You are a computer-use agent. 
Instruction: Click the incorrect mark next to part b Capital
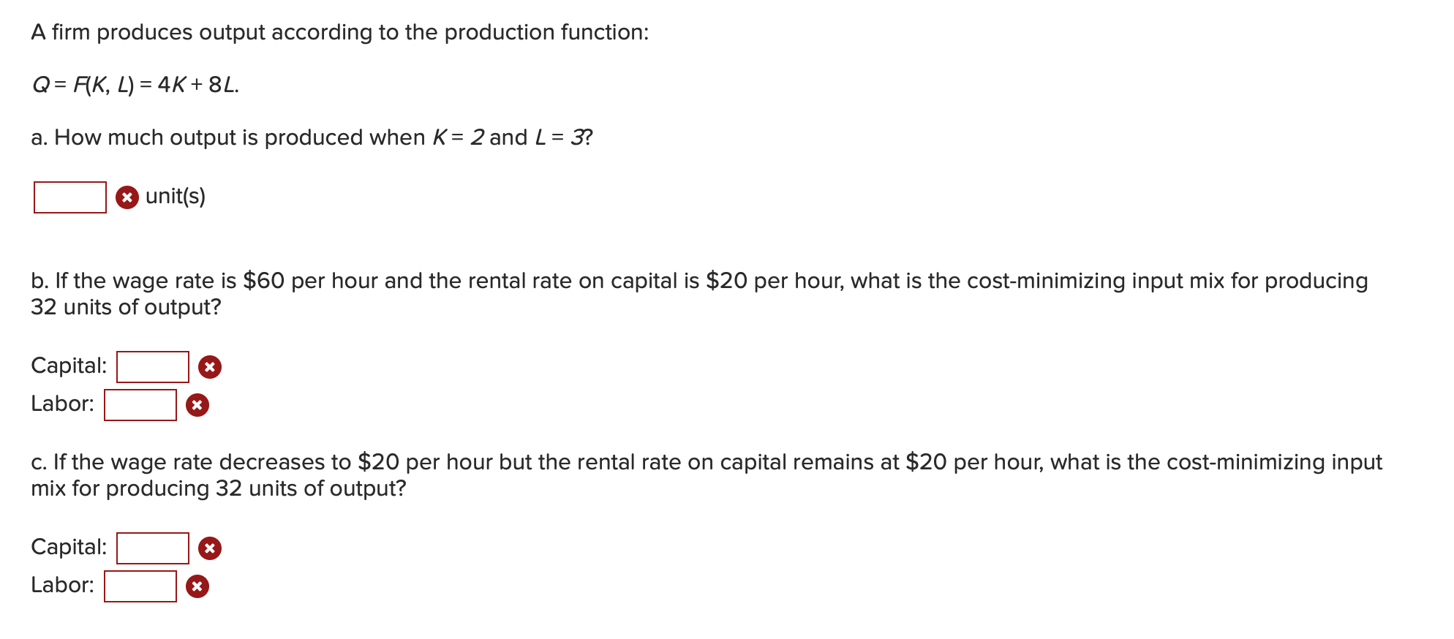tap(210, 367)
